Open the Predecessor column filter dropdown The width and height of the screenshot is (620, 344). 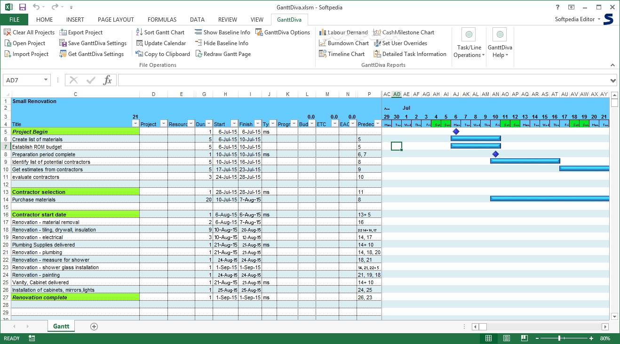point(377,124)
